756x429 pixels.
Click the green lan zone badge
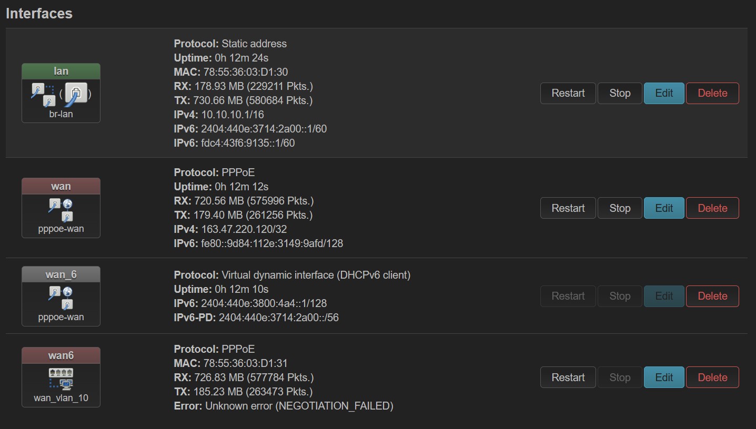pos(61,71)
